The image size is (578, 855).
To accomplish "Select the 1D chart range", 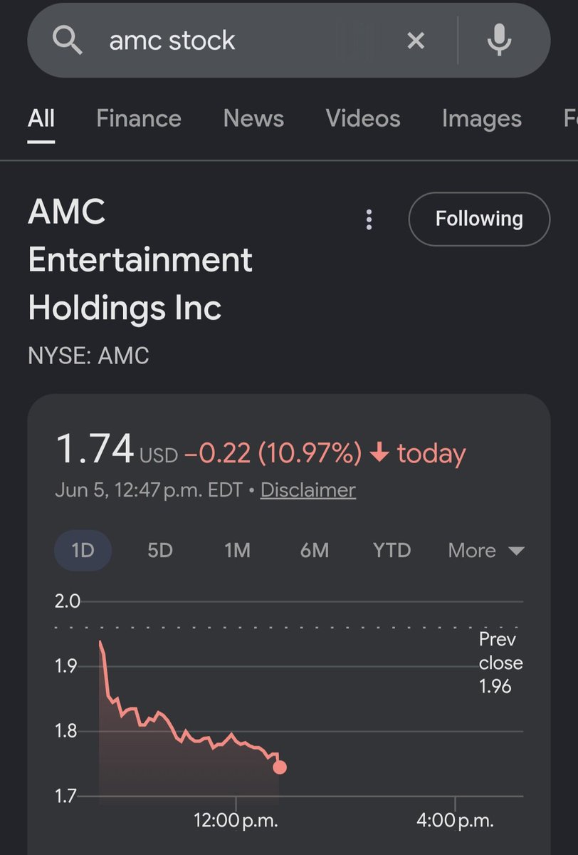I will 83,551.
